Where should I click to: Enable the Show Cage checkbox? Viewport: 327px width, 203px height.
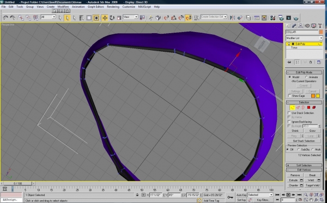pos(289,96)
